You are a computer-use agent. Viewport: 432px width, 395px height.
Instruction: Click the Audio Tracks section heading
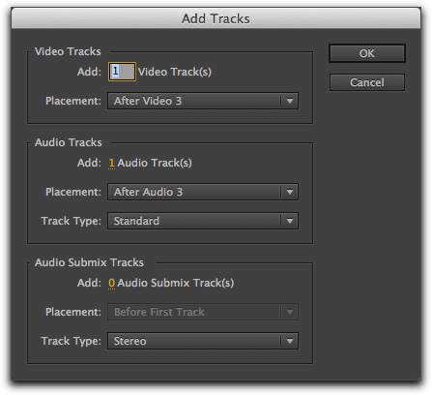coord(69,142)
